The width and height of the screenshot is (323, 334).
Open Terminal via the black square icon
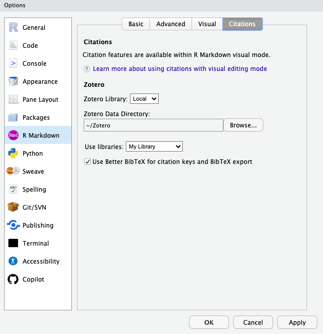pos(13,243)
